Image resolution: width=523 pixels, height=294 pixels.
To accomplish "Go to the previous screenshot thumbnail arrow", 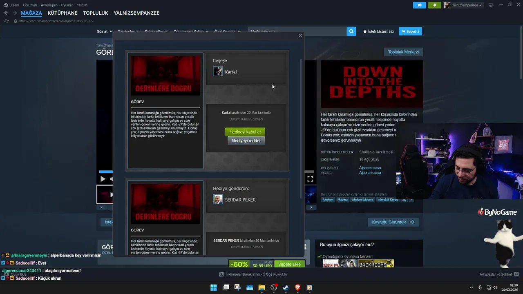I will click(102, 207).
